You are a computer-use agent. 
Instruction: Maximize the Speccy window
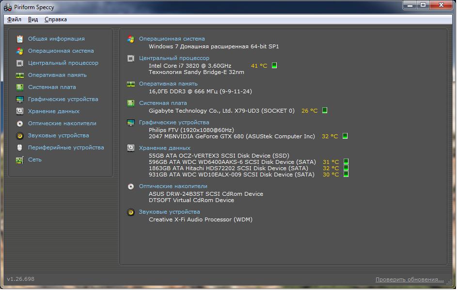(x=423, y=5)
